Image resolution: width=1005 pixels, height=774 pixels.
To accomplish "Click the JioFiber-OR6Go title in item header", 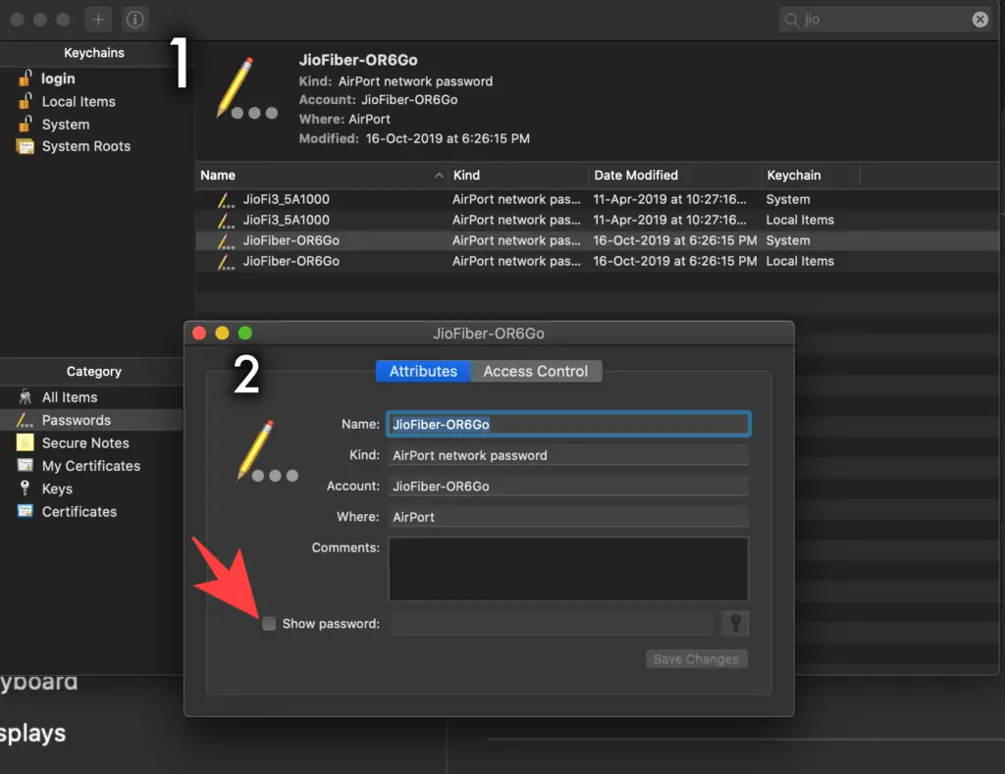I will coord(358,60).
